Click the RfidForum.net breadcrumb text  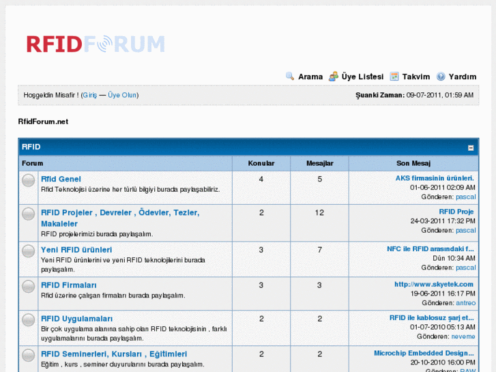[43, 121]
